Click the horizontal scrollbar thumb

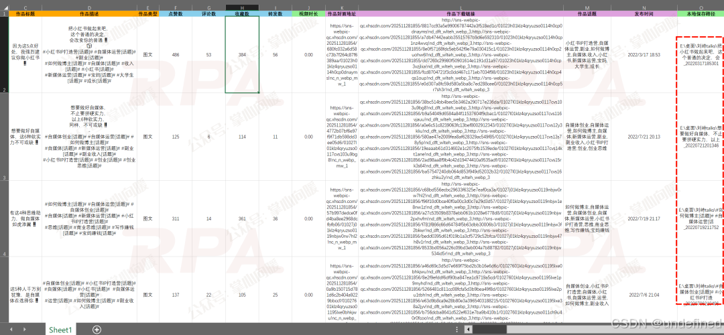(489, 330)
